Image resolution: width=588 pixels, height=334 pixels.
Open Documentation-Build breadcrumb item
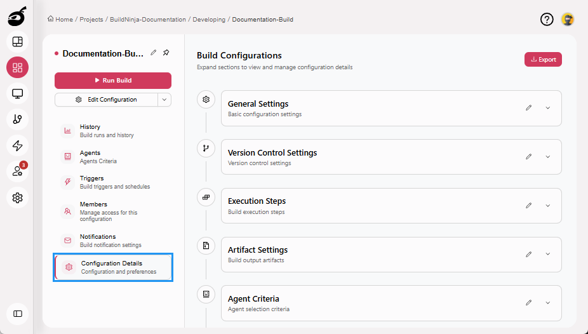[x=262, y=19]
